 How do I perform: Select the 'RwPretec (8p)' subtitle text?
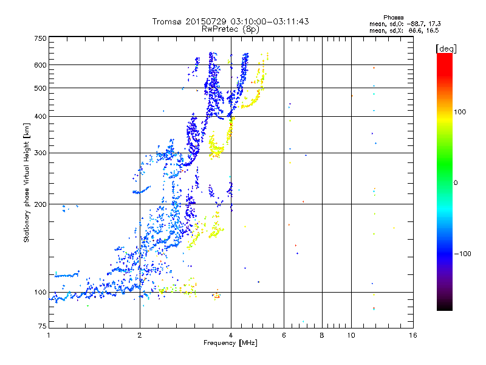(x=230, y=29)
